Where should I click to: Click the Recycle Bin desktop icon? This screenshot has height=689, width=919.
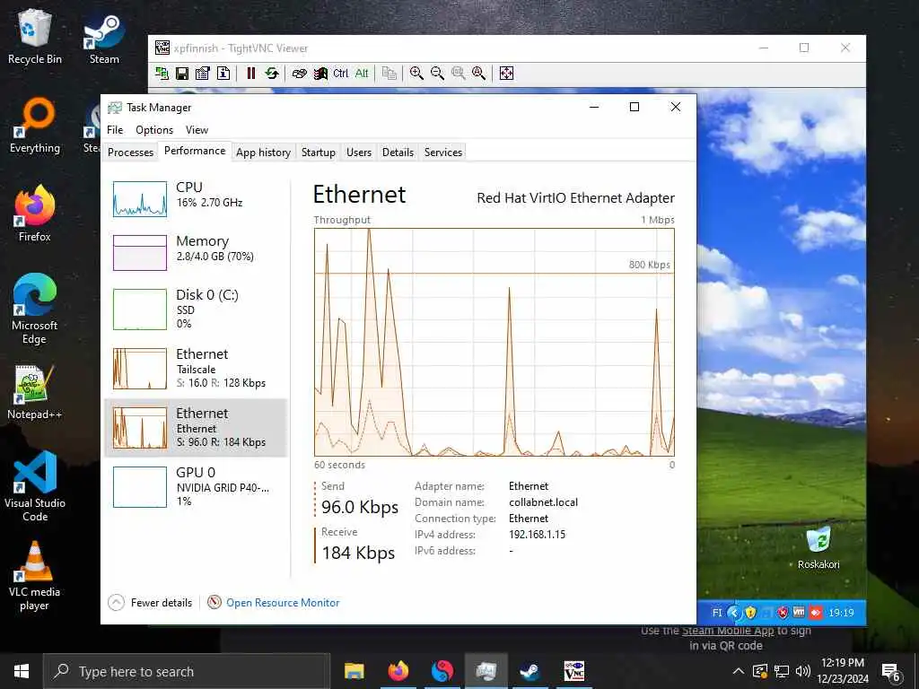[35, 38]
